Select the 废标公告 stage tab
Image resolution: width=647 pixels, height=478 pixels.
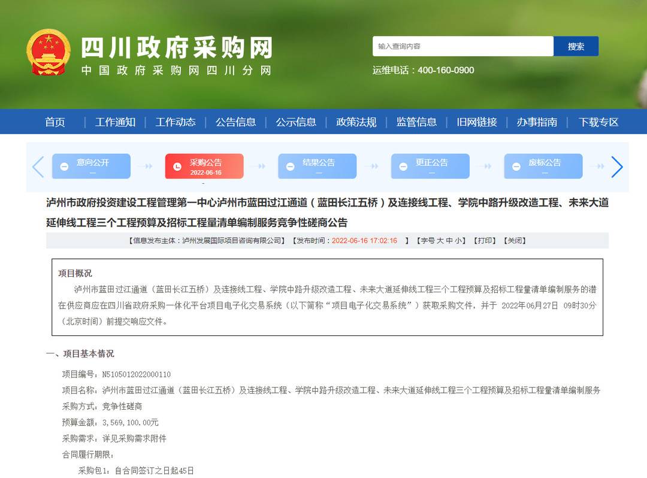(543, 167)
